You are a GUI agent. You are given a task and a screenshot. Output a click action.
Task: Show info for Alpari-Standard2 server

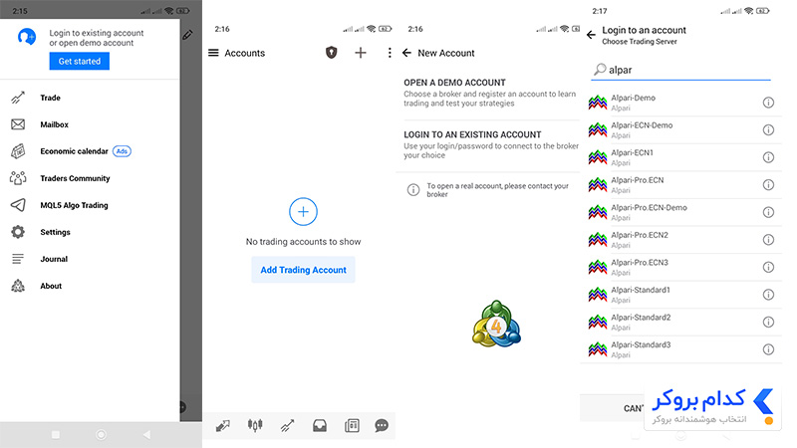click(x=768, y=322)
